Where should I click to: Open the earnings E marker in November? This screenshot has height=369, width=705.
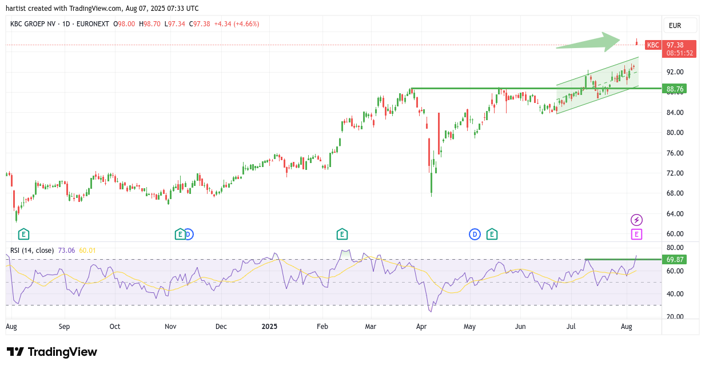[x=180, y=234]
